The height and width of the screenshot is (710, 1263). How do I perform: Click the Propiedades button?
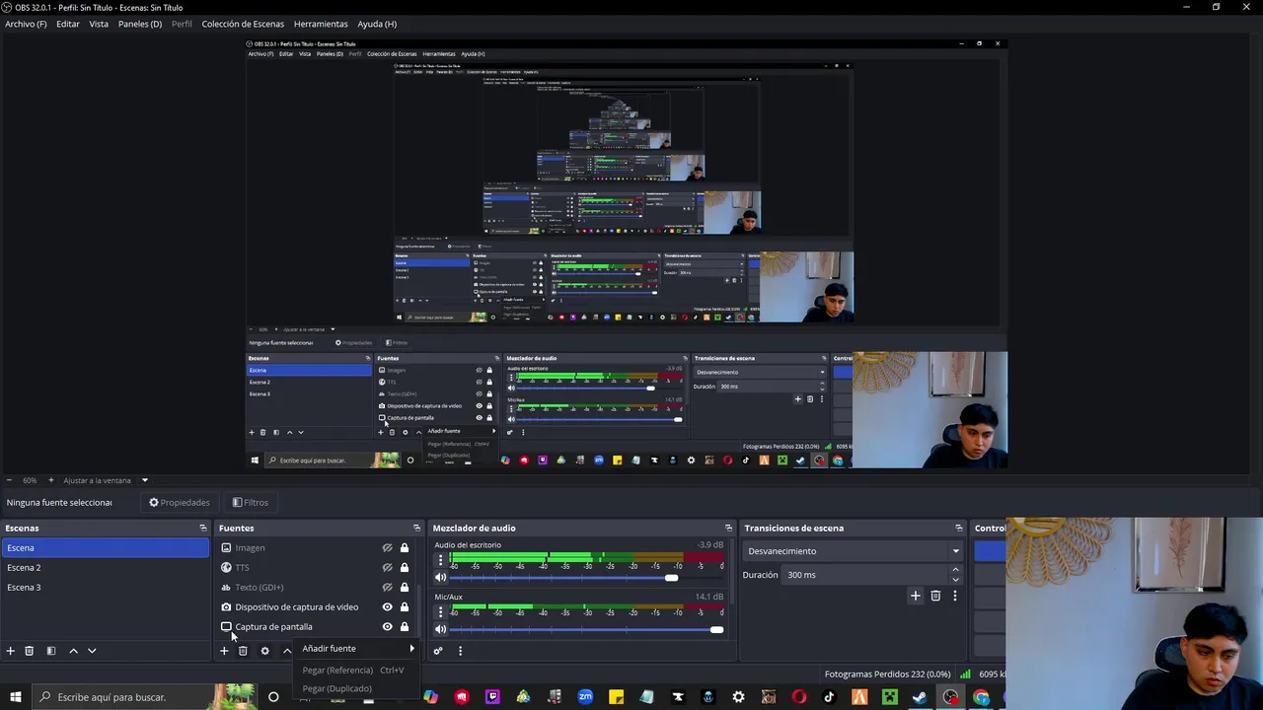[x=180, y=503]
